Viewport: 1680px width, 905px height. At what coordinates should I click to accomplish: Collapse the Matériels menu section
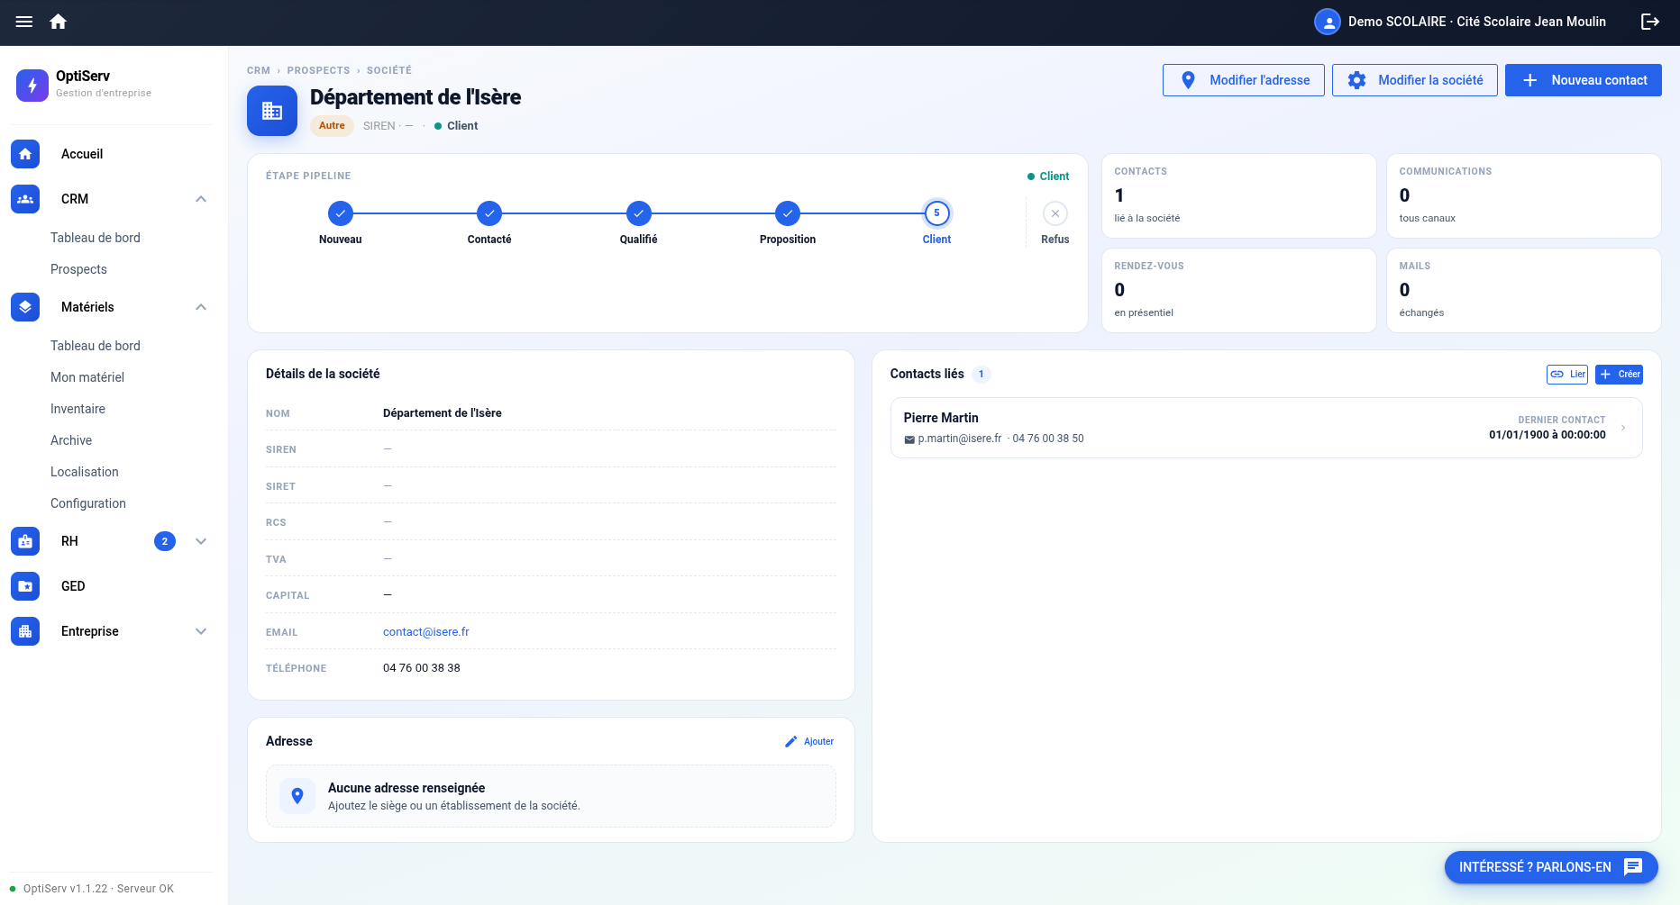201,307
